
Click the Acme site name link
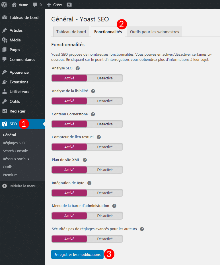click(x=23, y=5)
